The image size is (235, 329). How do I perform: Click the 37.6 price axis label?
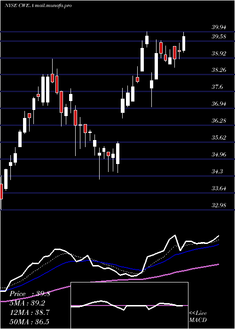(x=217, y=87)
